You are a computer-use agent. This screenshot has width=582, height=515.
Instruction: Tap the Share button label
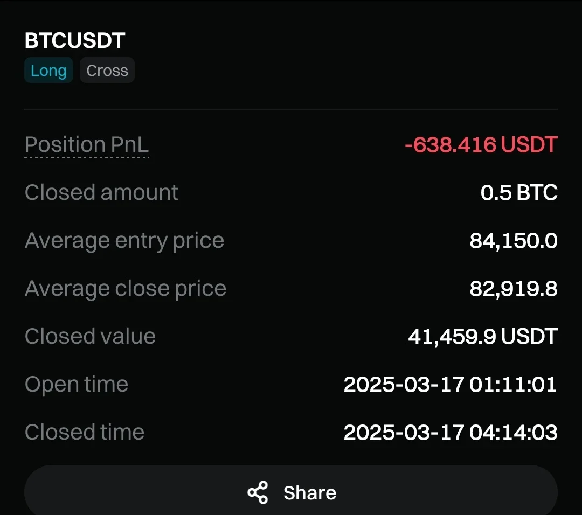click(310, 493)
